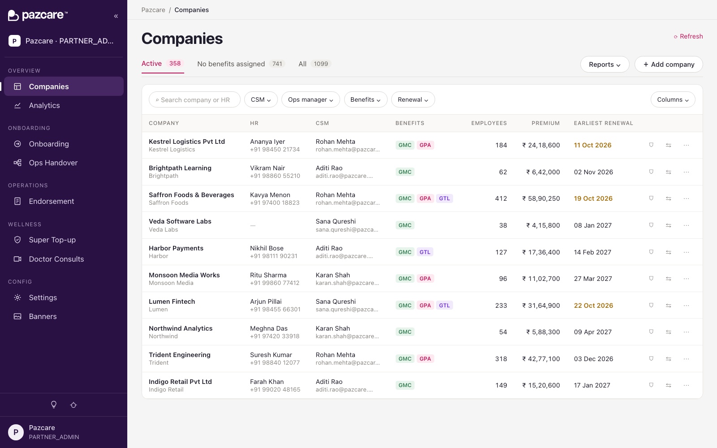This screenshot has height=448, width=717.
Task: Switch to the All companies tab
Action: point(315,64)
